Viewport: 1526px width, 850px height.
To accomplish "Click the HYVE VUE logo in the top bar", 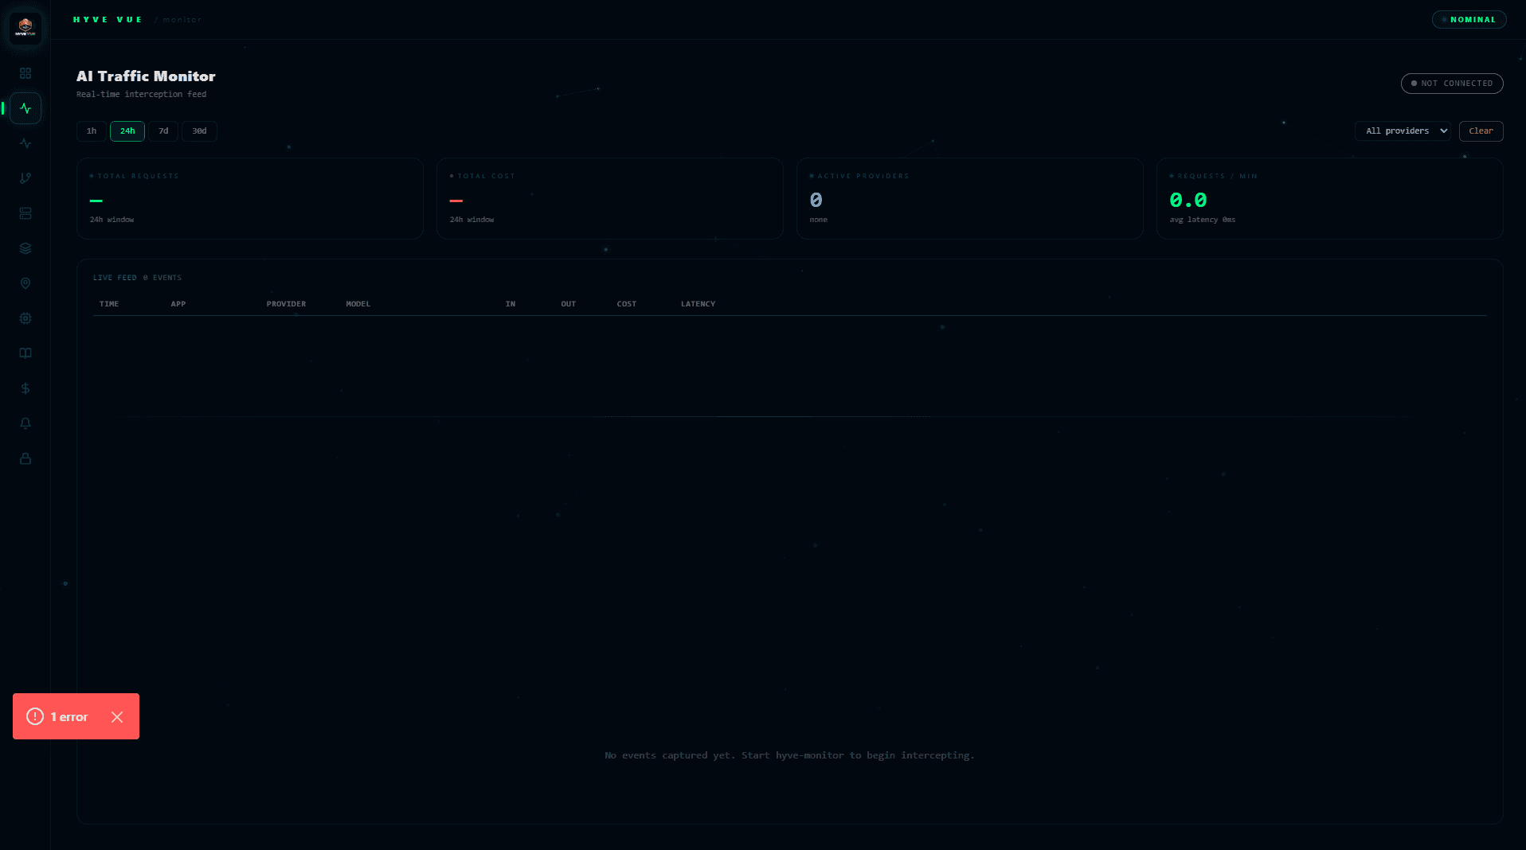I will coord(108,19).
